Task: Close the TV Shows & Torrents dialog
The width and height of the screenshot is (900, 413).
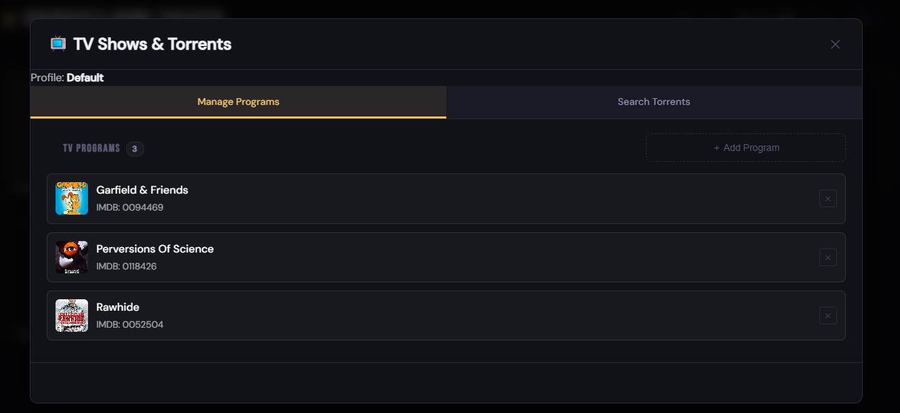Action: click(835, 44)
